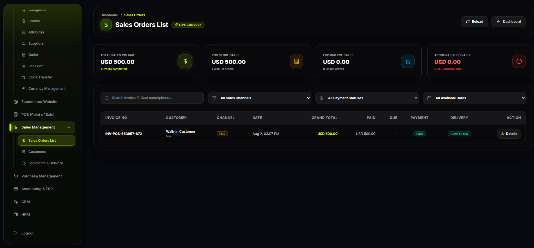The width and height of the screenshot is (534, 248).
Task: Click the Dashboard breadcrumb link
Action: point(109,15)
